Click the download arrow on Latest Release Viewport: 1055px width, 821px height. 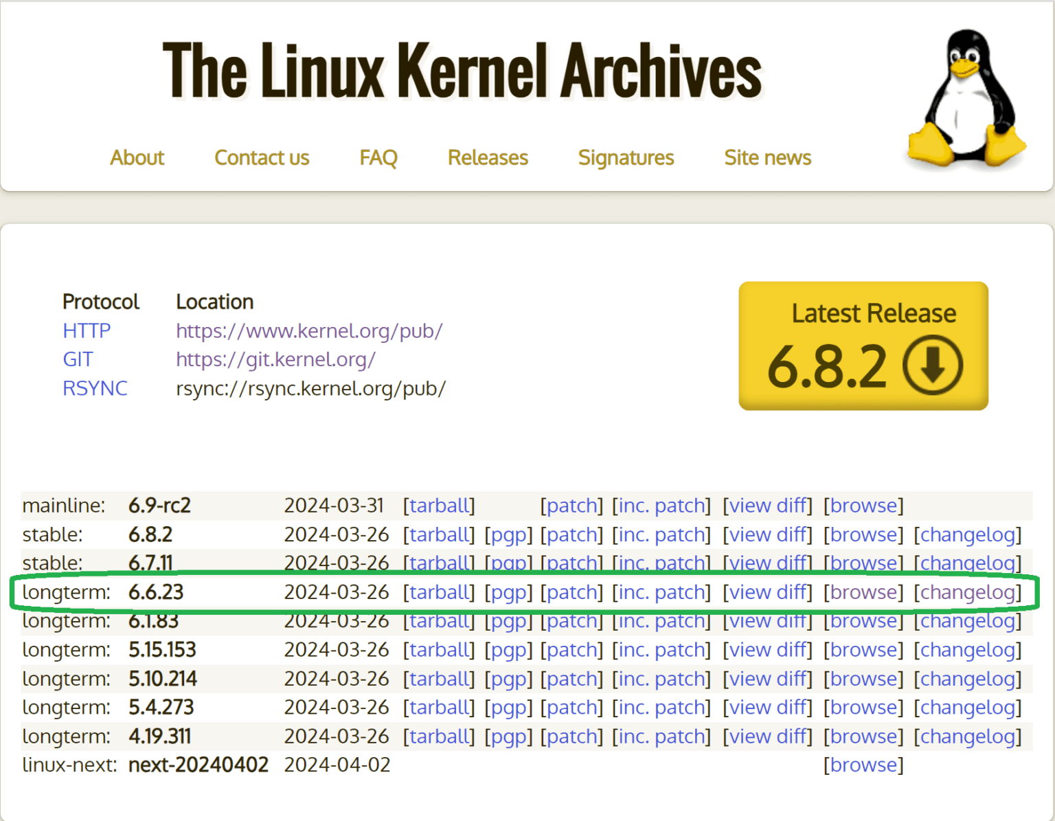(931, 366)
